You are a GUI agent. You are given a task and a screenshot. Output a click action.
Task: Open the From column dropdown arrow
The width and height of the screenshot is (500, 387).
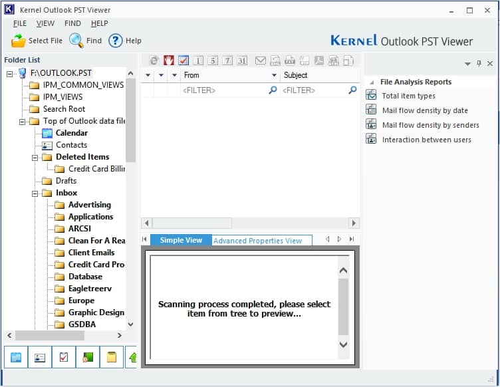point(274,76)
